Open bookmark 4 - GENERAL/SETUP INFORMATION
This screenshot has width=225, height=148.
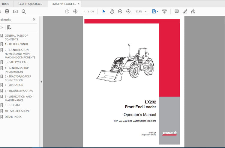(16, 70)
